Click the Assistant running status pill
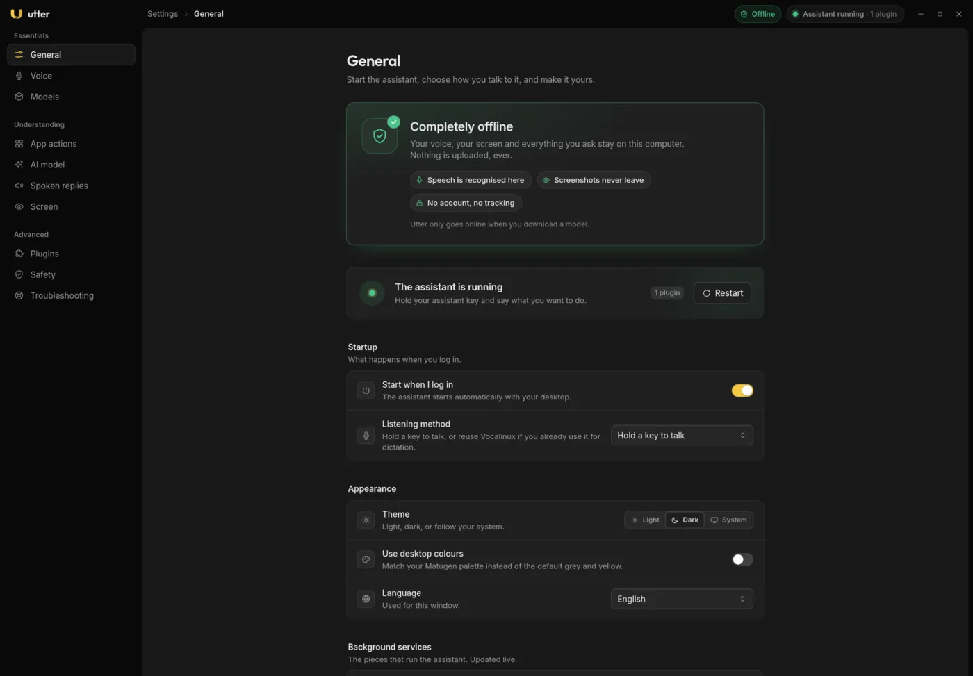The height and width of the screenshot is (676, 973). pos(845,14)
